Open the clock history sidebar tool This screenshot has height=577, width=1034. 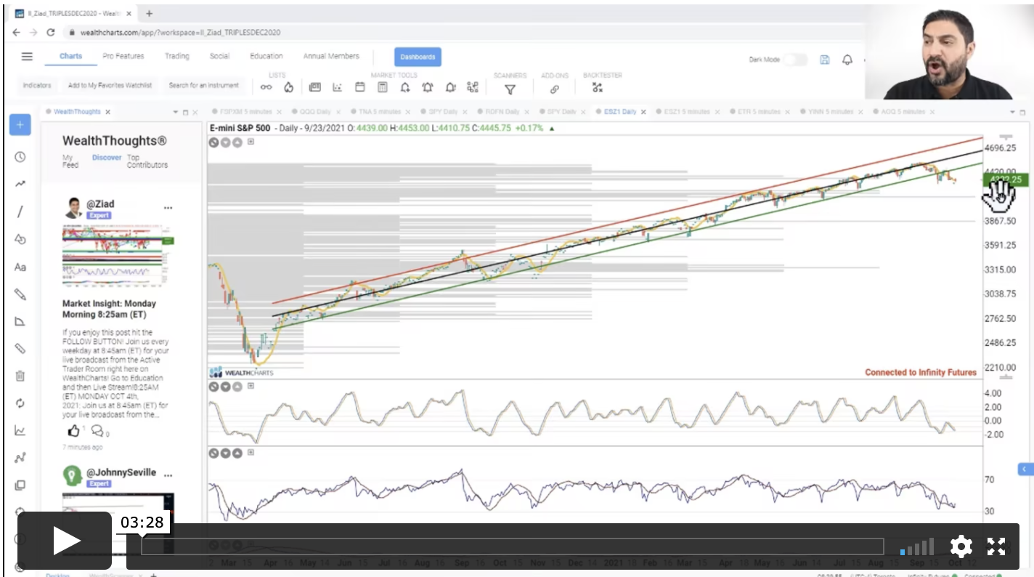click(20, 157)
